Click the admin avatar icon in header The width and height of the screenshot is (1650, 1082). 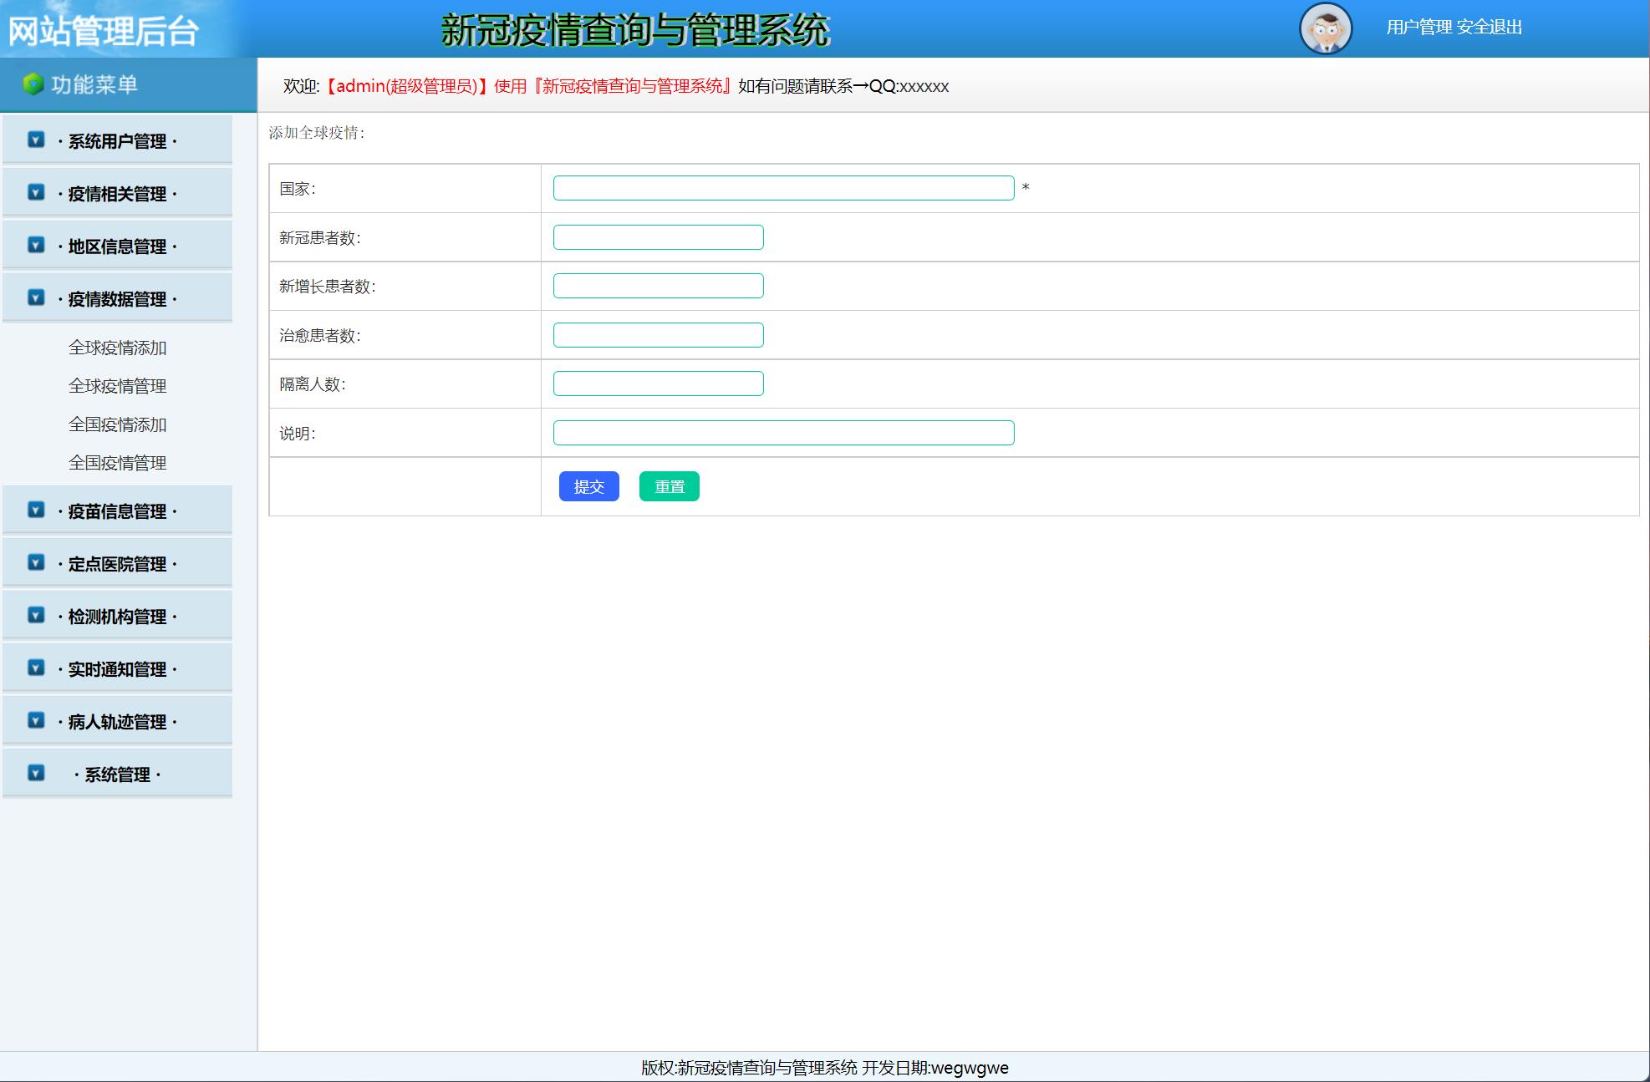(1327, 26)
